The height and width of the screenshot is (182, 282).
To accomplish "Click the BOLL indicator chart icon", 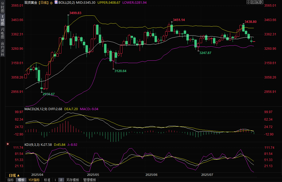I will coord(56,2).
